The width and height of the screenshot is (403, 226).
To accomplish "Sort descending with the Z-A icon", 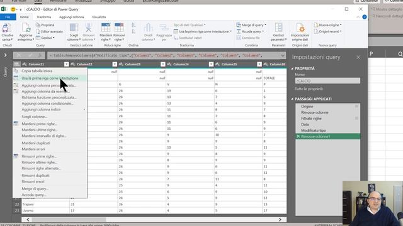I will [133, 31].
